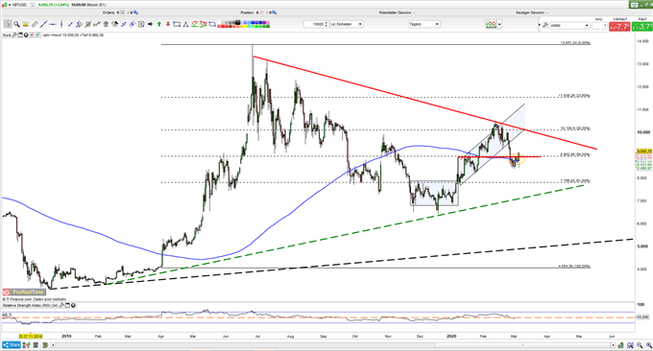Select the horizontal line tool
This screenshot has width=653, height=351.
click(x=53, y=24)
